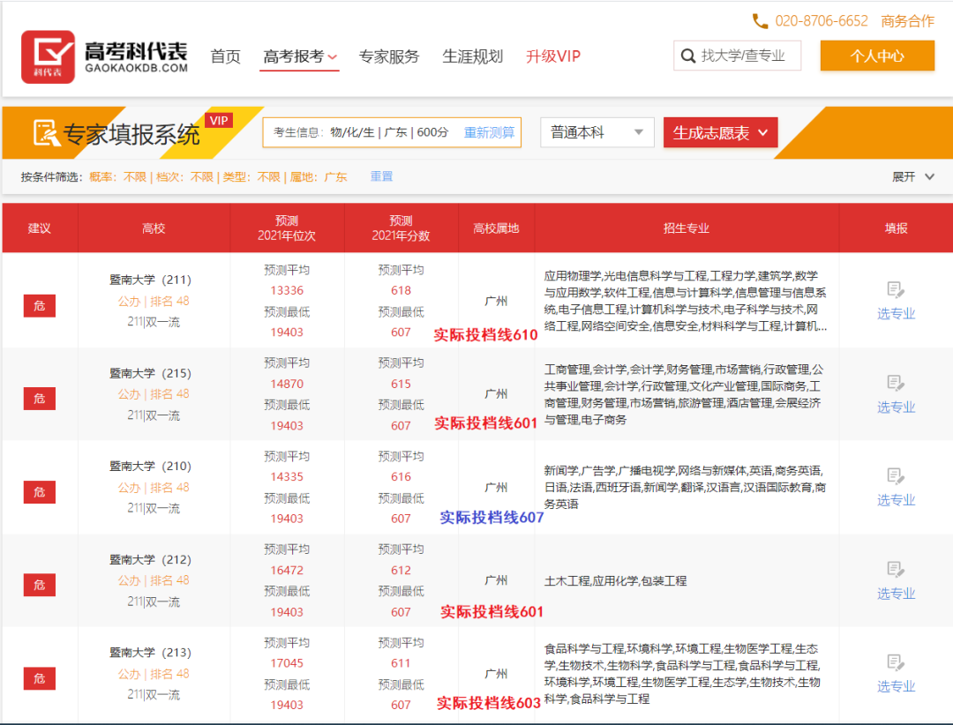Image resolution: width=953 pixels, height=725 pixels.
Task: Click 土木工程,应用化学,包装工程 majors text
Action: [615, 581]
